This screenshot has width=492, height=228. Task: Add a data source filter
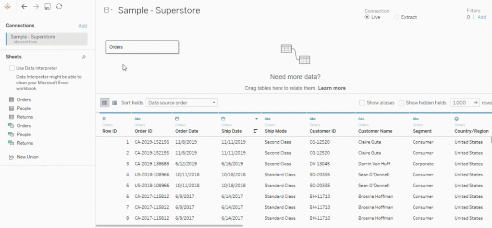(481, 17)
